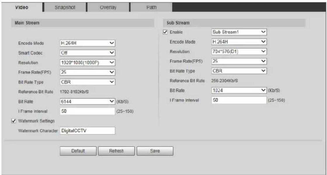This screenshot has height=175, width=327.
Task: Click the 256-2304Kb/S reference bit rate text
Action: [225, 81]
